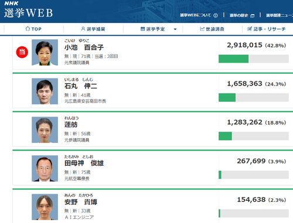This screenshot has width=293, height=223.
Task: Click the 2.3% vote share bar
Action: pyautogui.click(x=254, y=213)
